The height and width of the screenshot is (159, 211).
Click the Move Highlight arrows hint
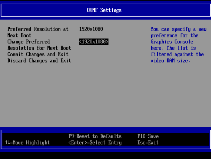[27, 143]
